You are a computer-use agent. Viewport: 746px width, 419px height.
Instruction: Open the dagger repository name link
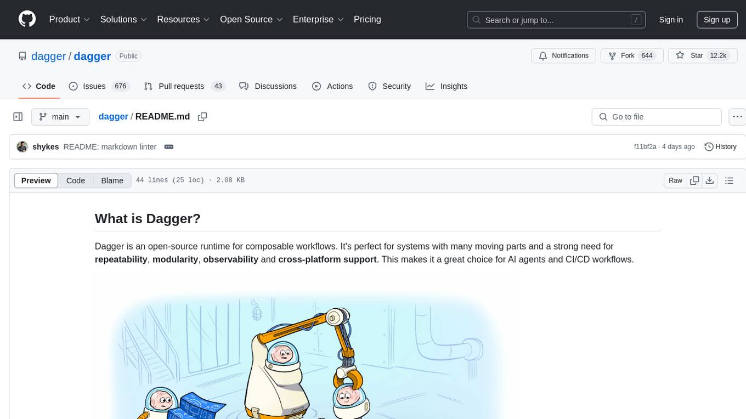[x=92, y=56]
